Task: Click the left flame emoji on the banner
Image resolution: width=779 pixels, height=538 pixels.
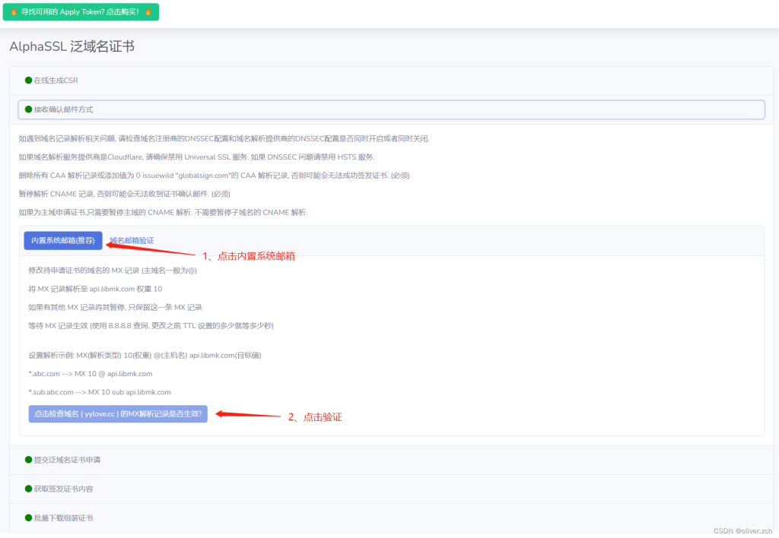Action: click(x=14, y=11)
